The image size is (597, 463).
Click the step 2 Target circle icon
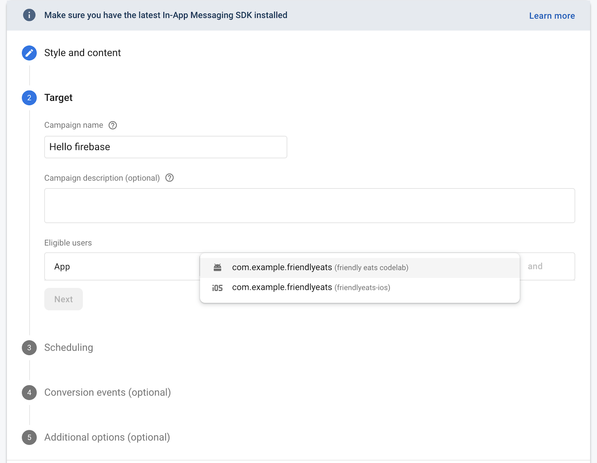(x=29, y=98)
